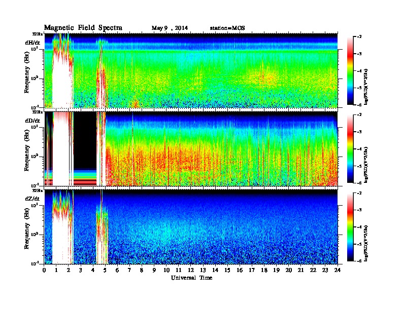
Task: Click hour 20 on the time axis
Action: (289, 270)
